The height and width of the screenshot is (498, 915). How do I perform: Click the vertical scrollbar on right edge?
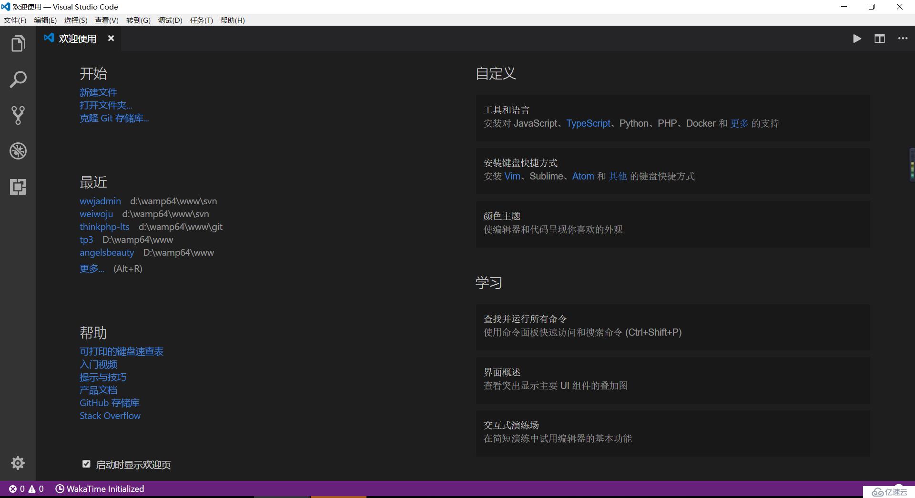coord(912,164)
